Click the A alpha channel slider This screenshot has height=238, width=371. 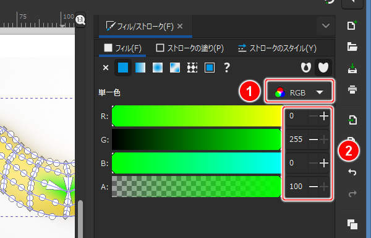click(x=197, y=187)
